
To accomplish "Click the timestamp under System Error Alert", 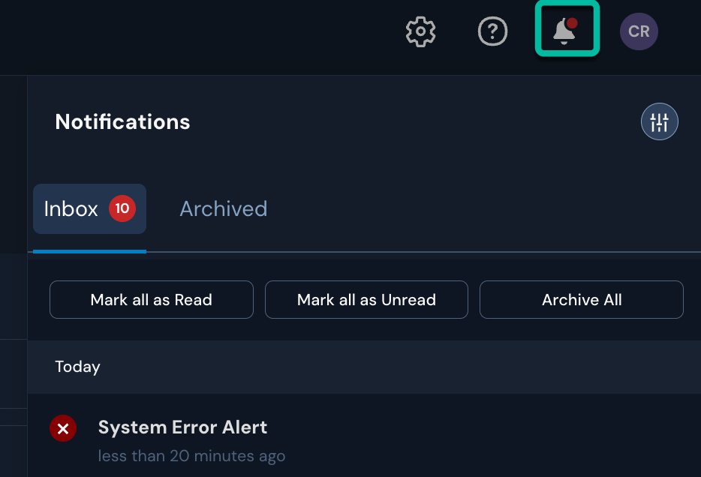I will click(x=191, y=456).
